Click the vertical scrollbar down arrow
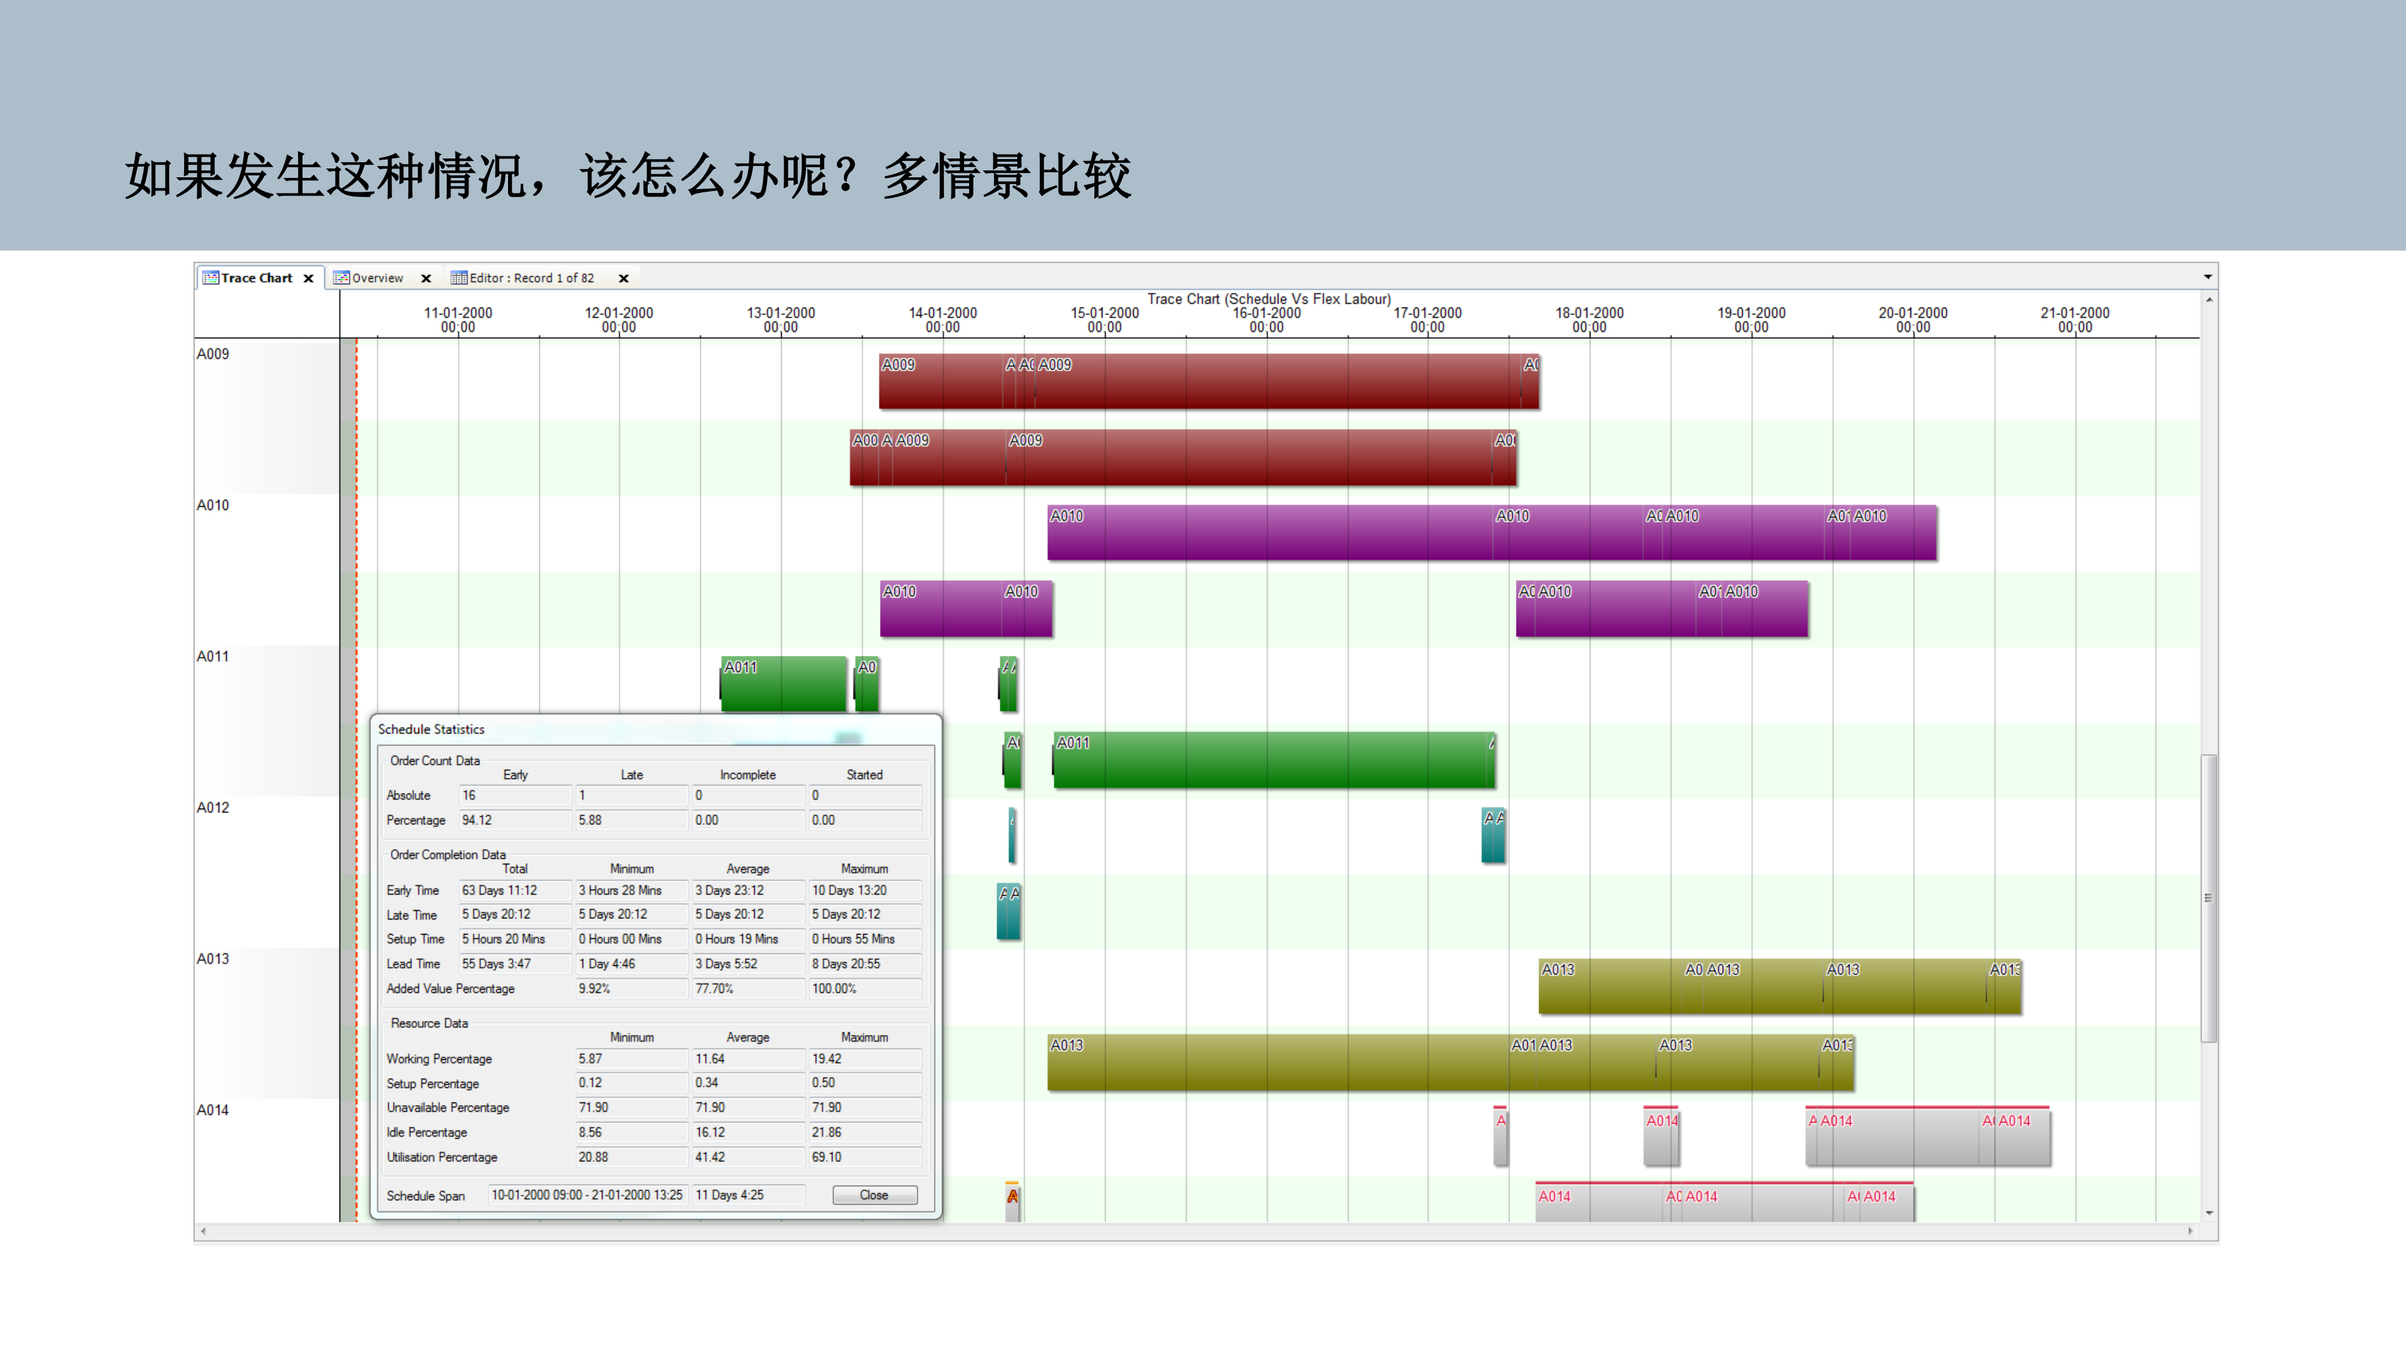Image resolution: width=2406 pixels, height=1353 pixels. pos(2209,1213)
